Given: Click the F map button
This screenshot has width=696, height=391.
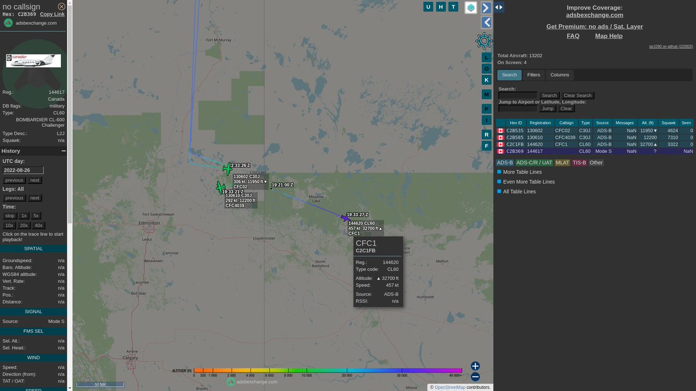Looking at the screenshot, I should (487, 146).
